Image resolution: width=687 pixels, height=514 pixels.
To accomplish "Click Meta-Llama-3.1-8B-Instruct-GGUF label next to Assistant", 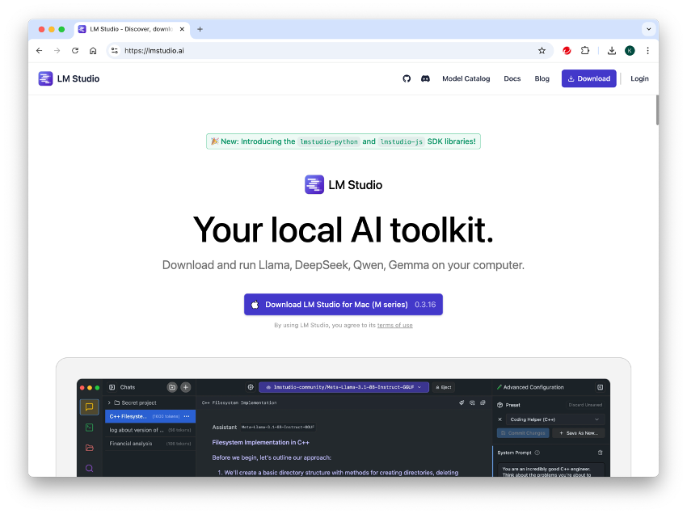I will pos(278,428).
